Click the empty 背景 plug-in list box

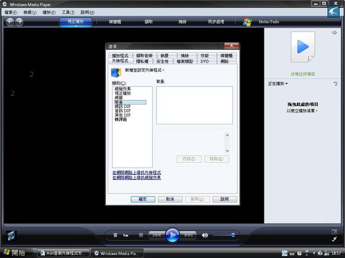click(x=194, y=105)
